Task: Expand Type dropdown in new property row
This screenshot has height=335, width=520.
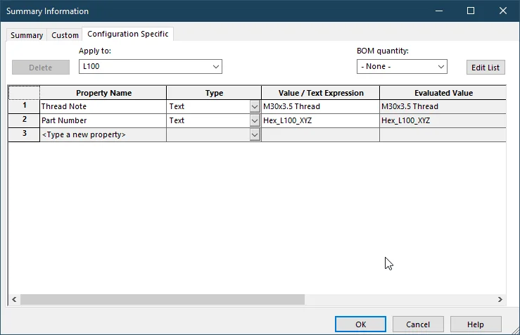Action: coord(255,134)
